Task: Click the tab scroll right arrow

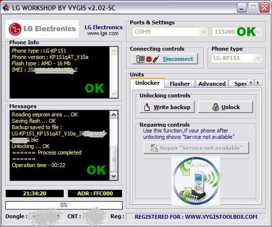Action: [258, 82]
